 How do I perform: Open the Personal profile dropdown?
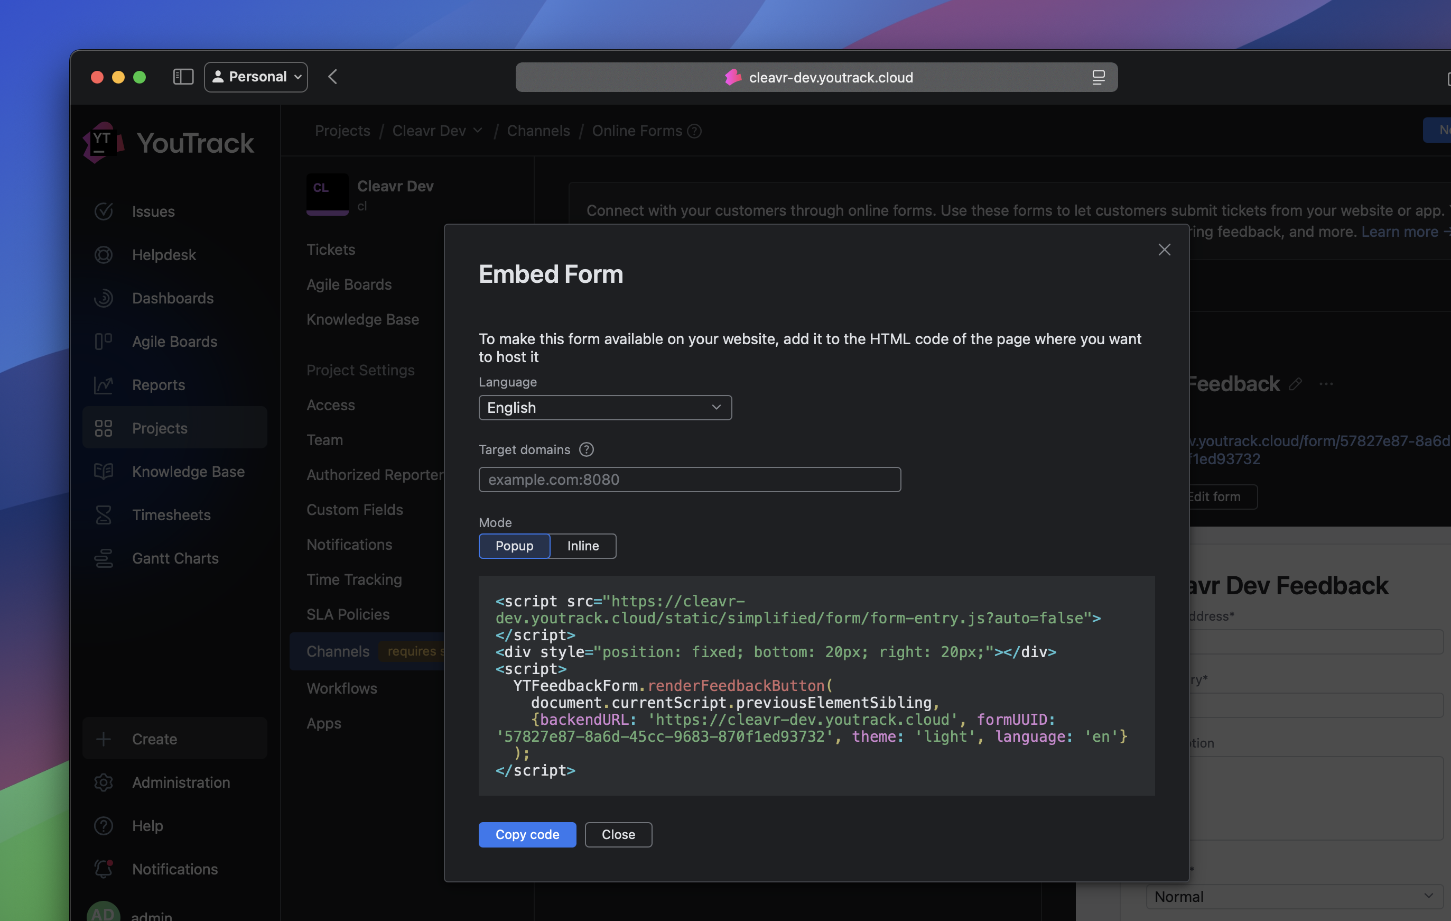coord(256,77)
